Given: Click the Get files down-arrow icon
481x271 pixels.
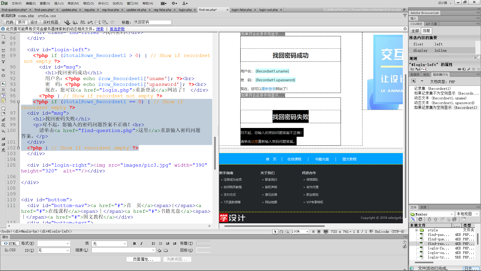Looking at the screenshot, I should pyautogui.click(x=429, y=219).
